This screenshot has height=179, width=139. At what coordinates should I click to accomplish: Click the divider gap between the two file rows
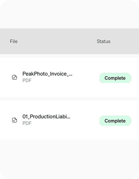tap(69, 99)
